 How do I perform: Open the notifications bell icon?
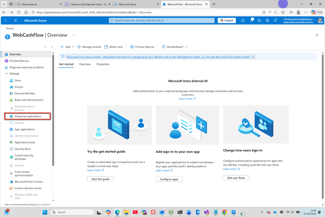coord(251,20)
